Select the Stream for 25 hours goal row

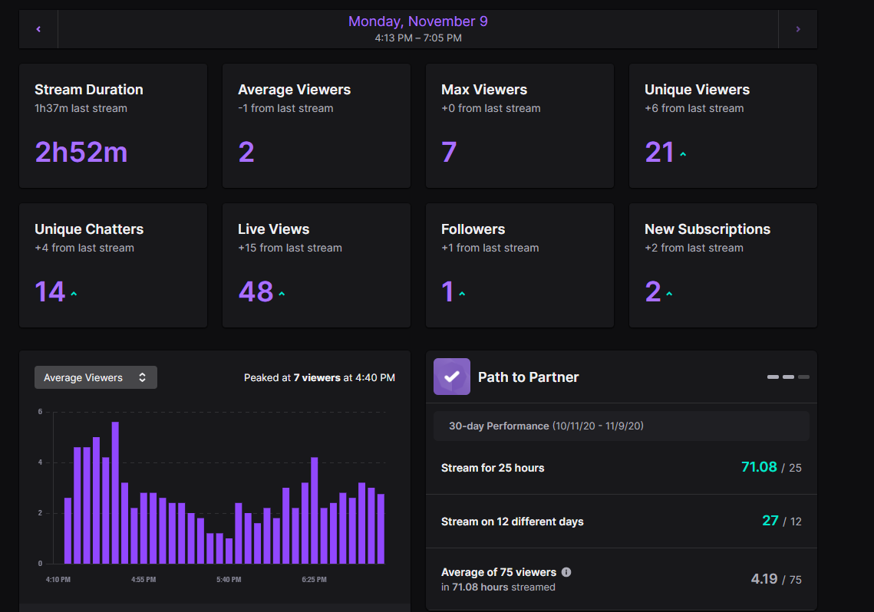point(622,468)
